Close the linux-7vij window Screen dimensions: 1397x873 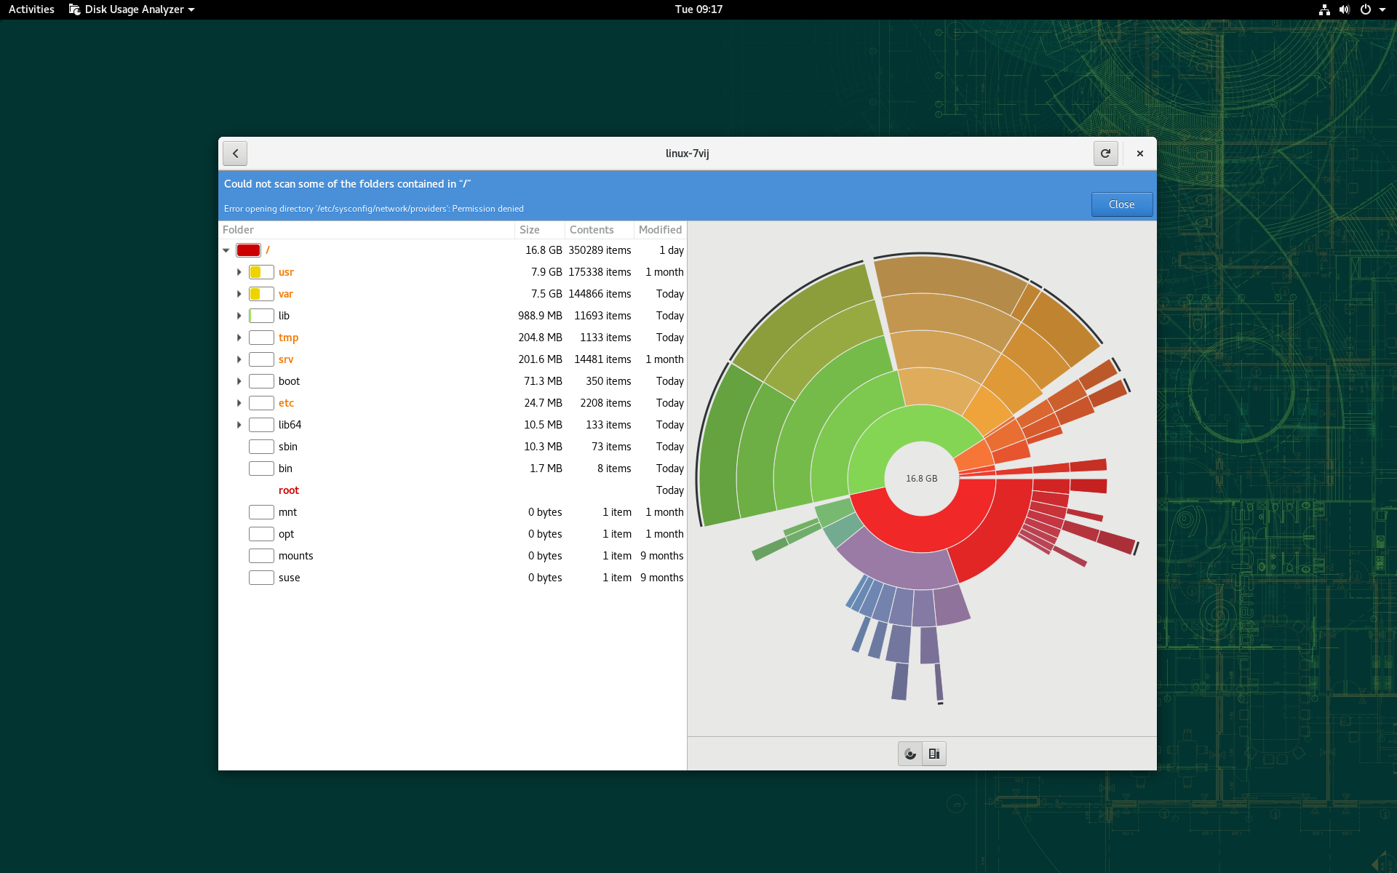pyautogui.click(x=1140, y=154)
